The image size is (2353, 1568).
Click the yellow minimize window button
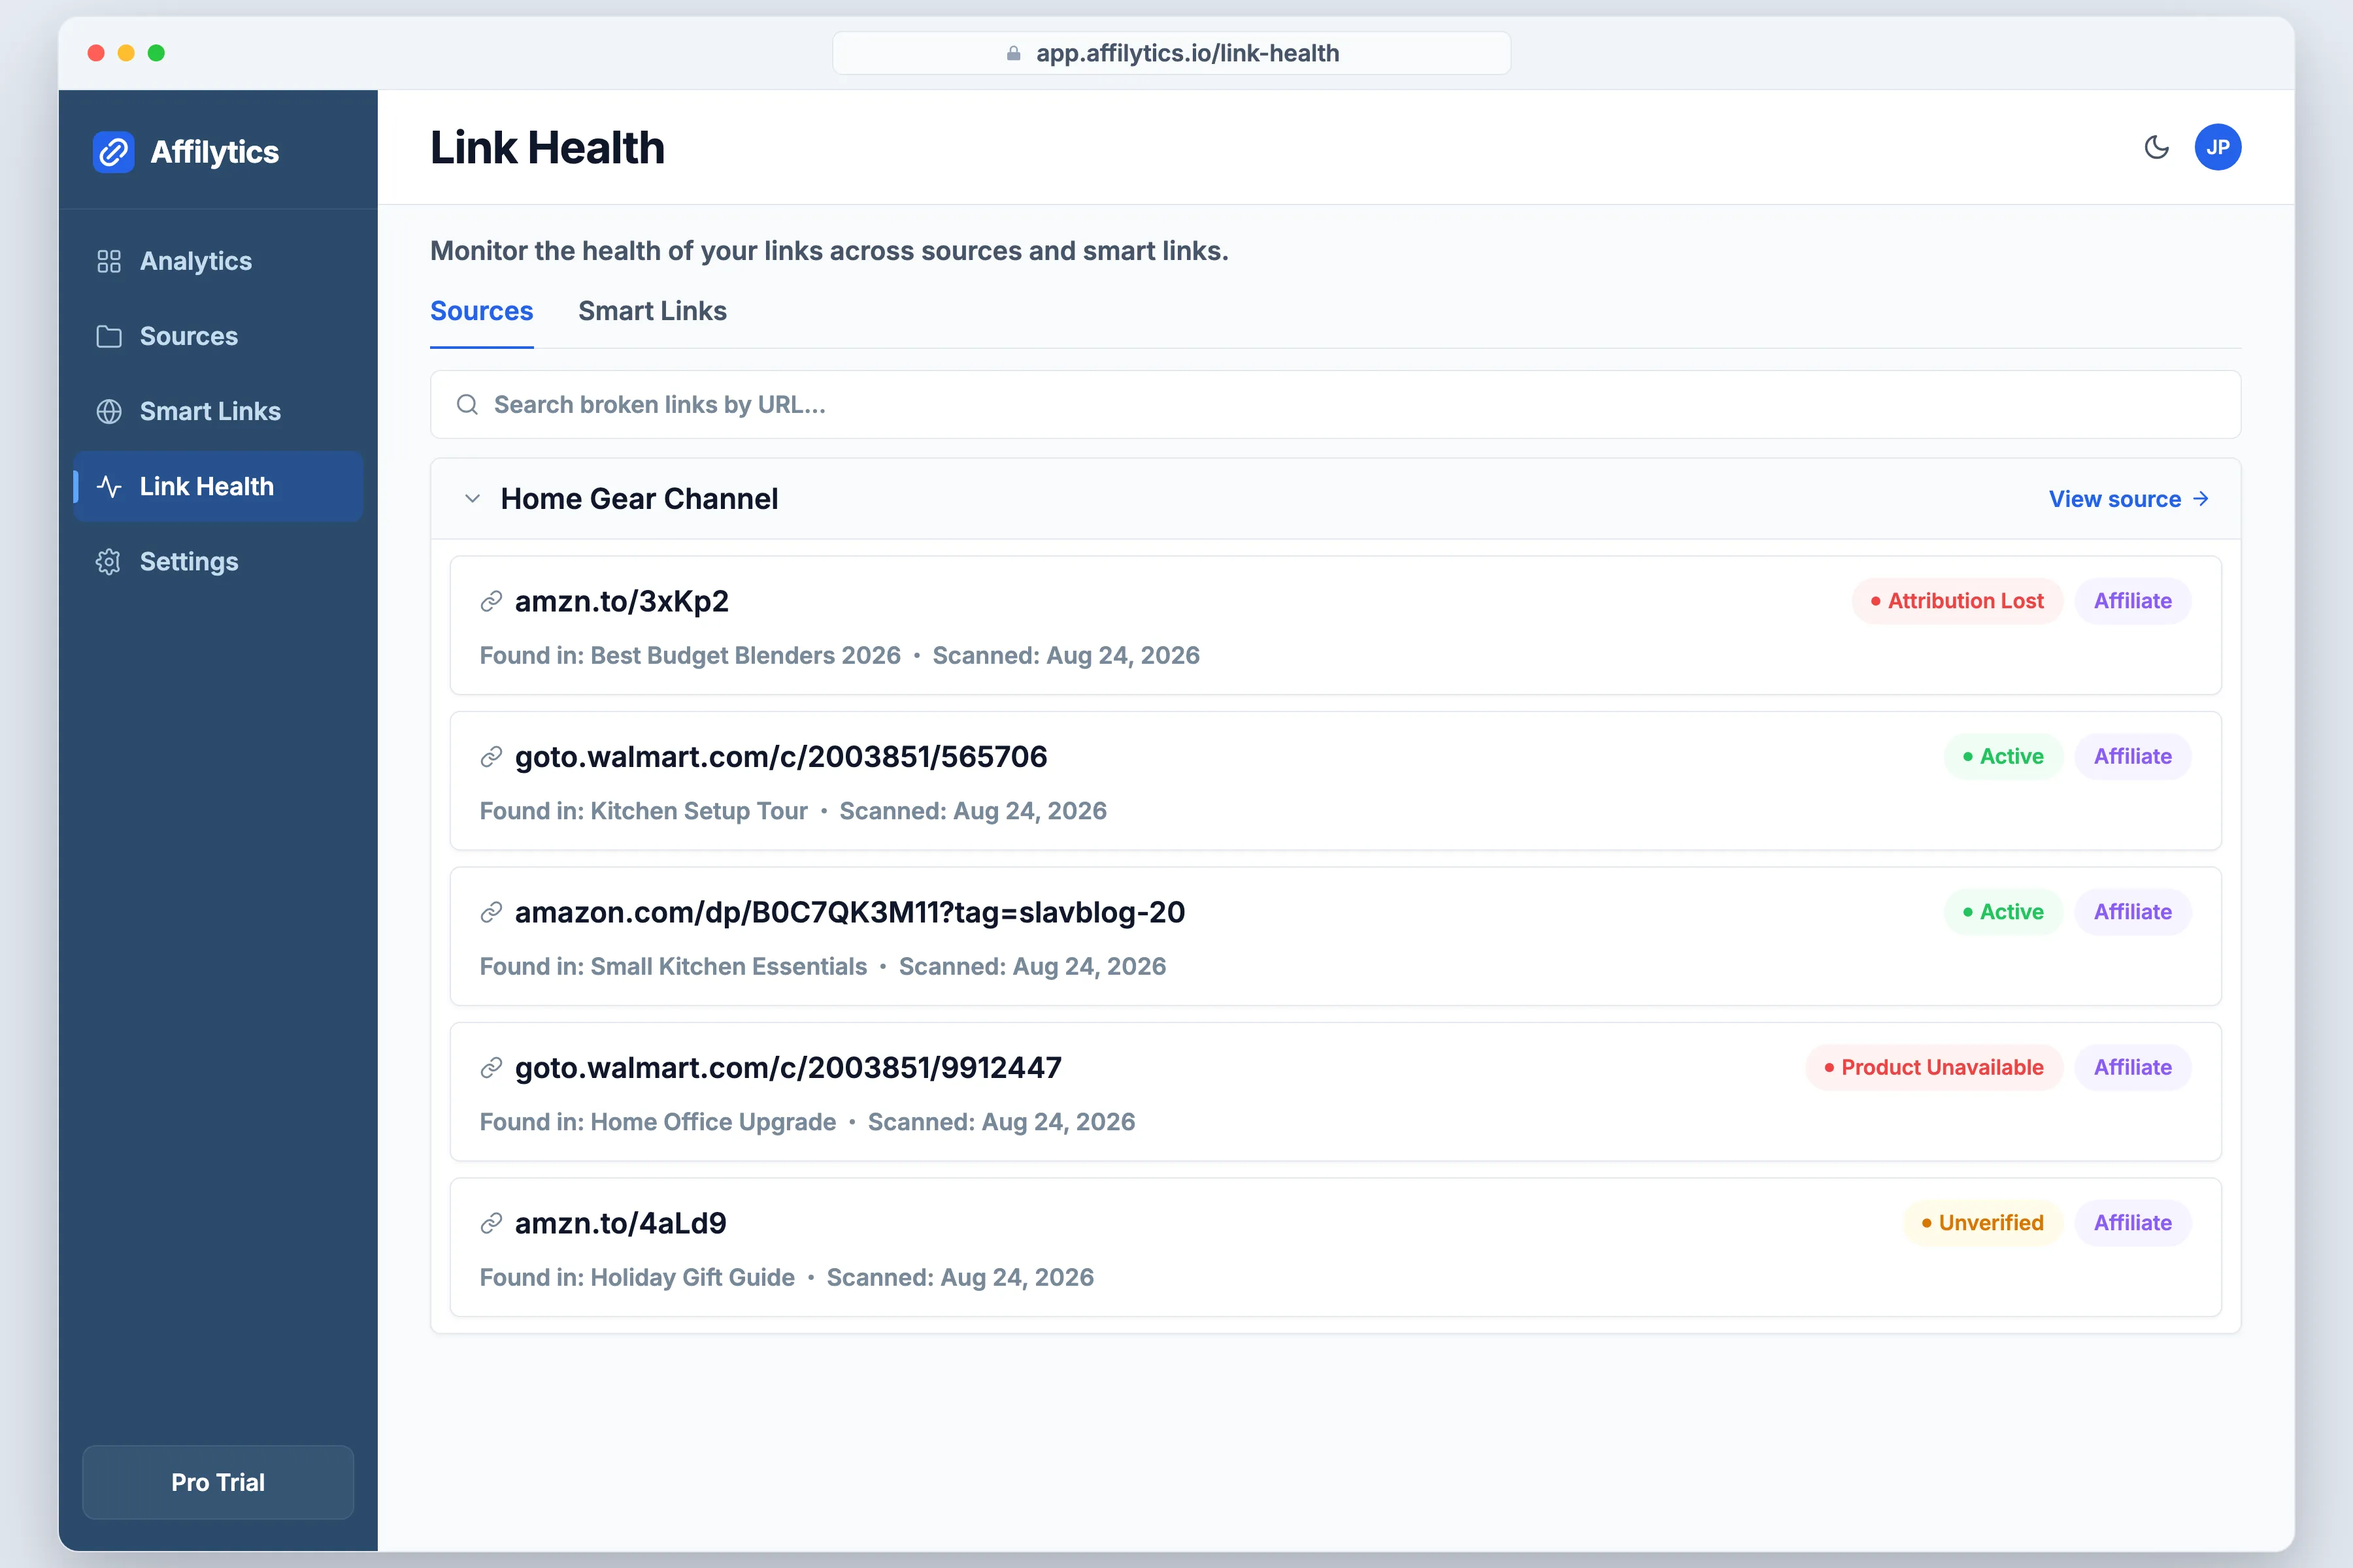click(x=126, y=53)
